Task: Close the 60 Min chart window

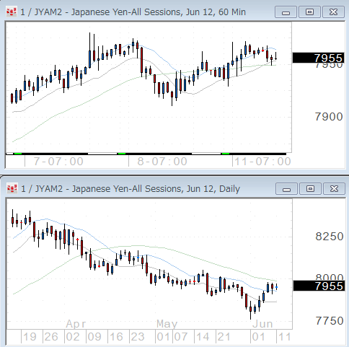Action: [333, 12]
